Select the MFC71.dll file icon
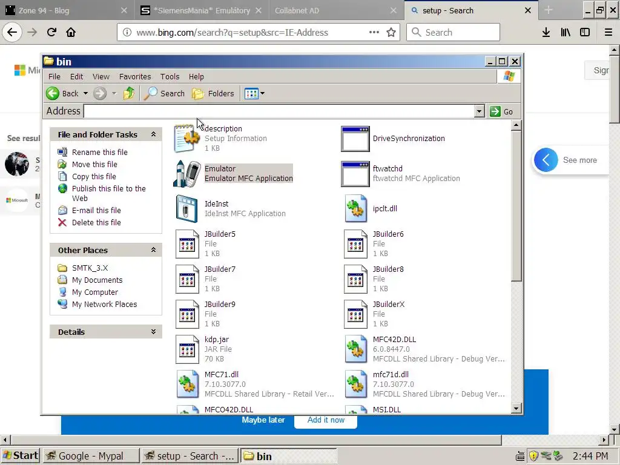This screenshot has width=620, height=465. pos(187,384)
